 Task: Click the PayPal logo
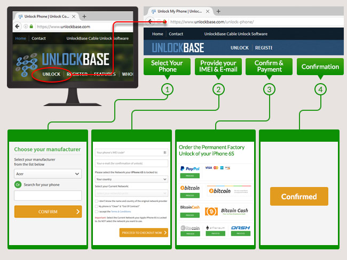coord(190,168)
